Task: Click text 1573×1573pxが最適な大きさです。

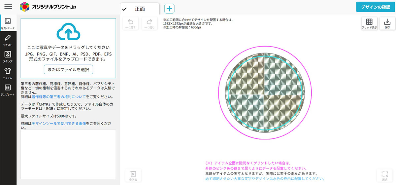Action: click(x=188, y=23)
